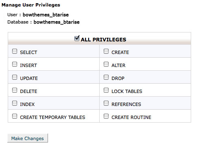The width and height of the screenshot is (207, 149).
Task: Tick the CREATE ROUTINE checkbox
Action: [106, 116]
